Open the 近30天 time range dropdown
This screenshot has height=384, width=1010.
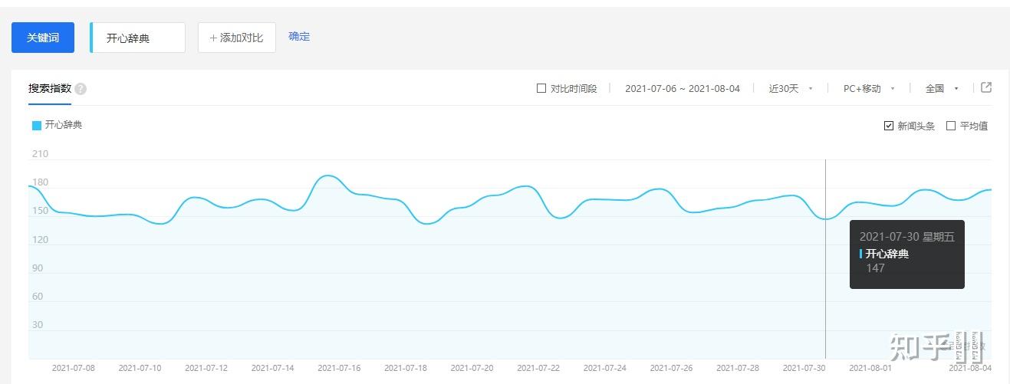pos(791,89)
